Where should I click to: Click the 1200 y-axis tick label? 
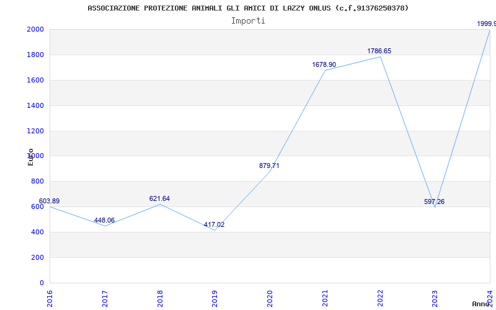coord(35,131)
